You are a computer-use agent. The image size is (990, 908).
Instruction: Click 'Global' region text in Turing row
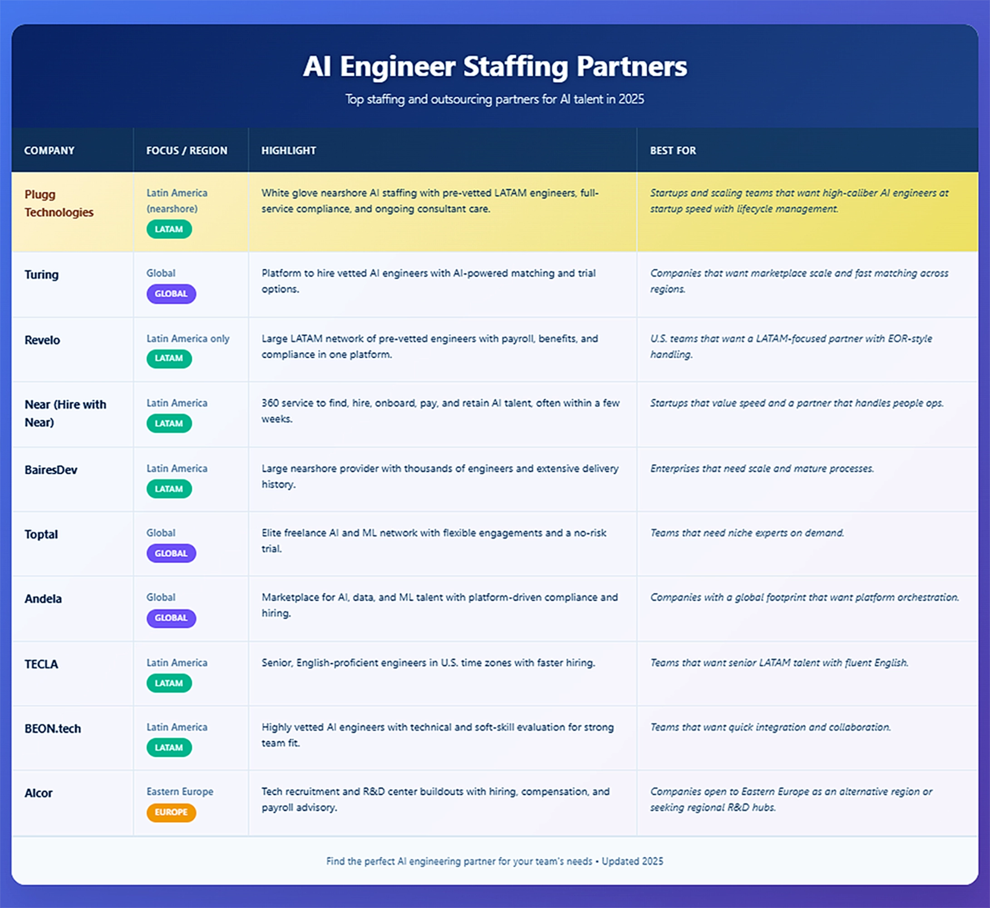(x=161, y=273)
